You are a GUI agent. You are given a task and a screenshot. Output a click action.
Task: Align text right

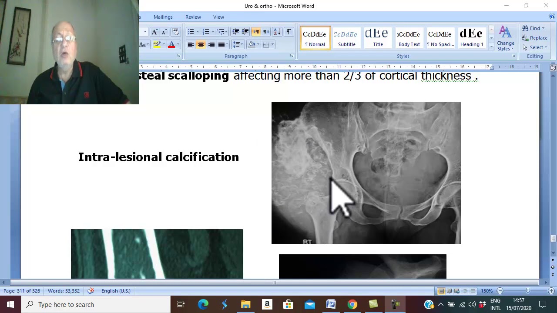click(211, 44)
